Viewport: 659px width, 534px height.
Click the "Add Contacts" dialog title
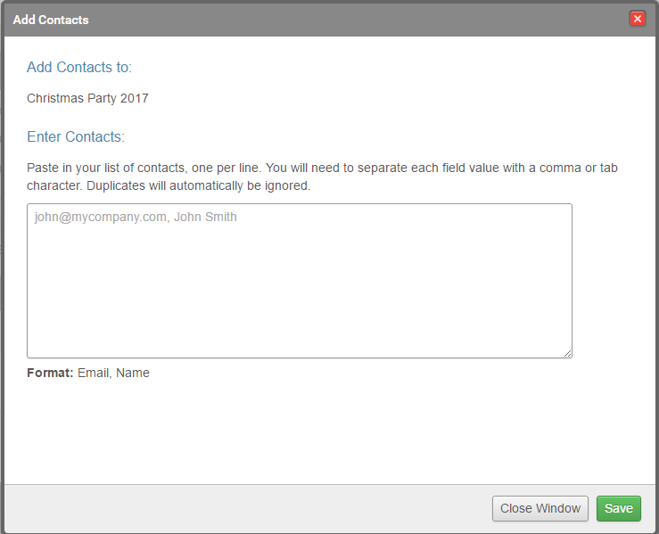tap(51, 19)
